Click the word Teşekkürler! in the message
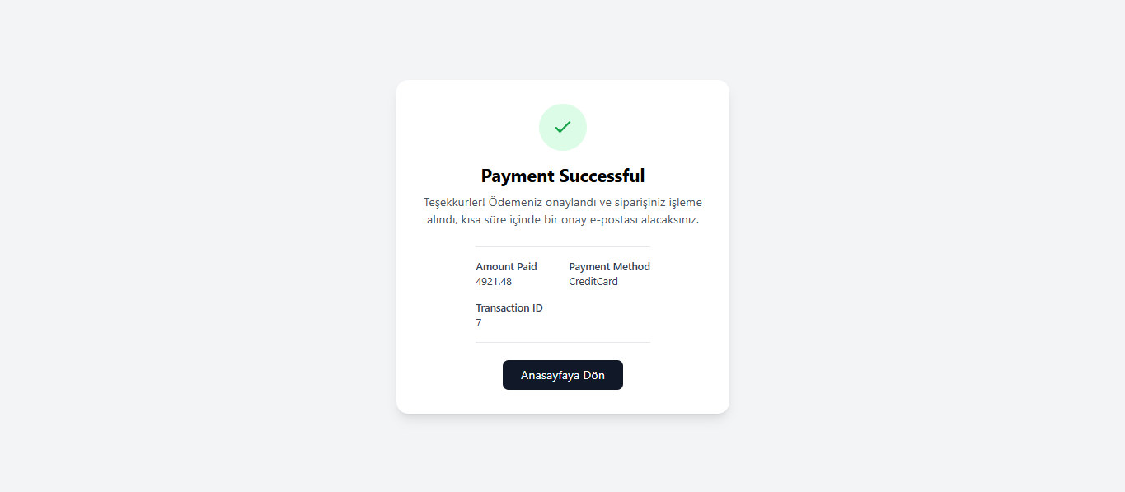Image resolution: width=1125 pixels, height=492 pixels. (x=454, y=202)
